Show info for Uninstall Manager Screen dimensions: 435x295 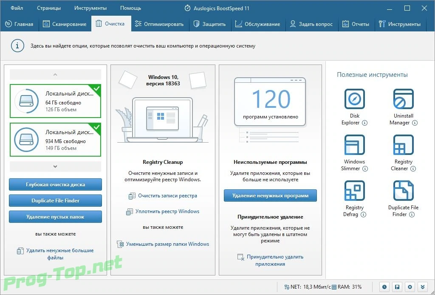click(415, 123)
